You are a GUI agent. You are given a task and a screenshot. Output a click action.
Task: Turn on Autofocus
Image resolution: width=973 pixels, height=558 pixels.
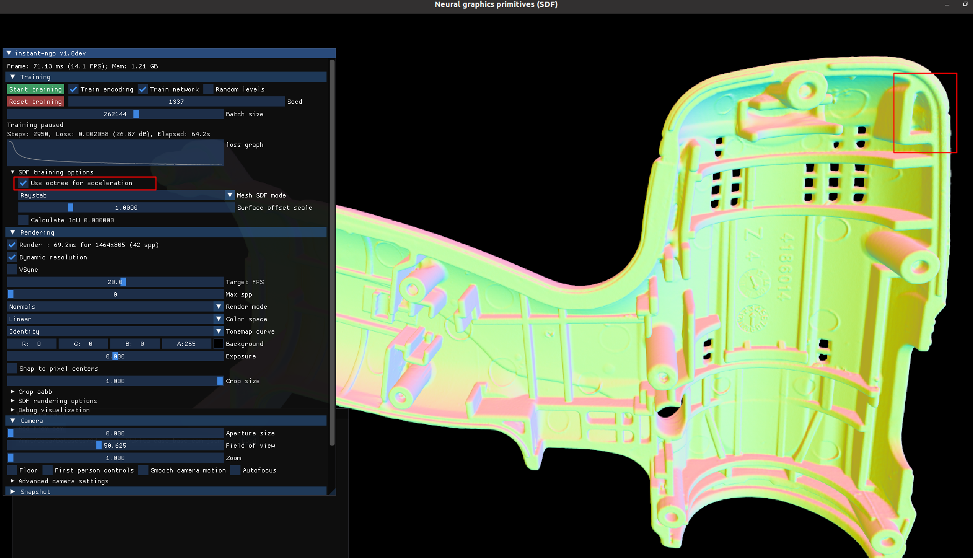point(235,470)
